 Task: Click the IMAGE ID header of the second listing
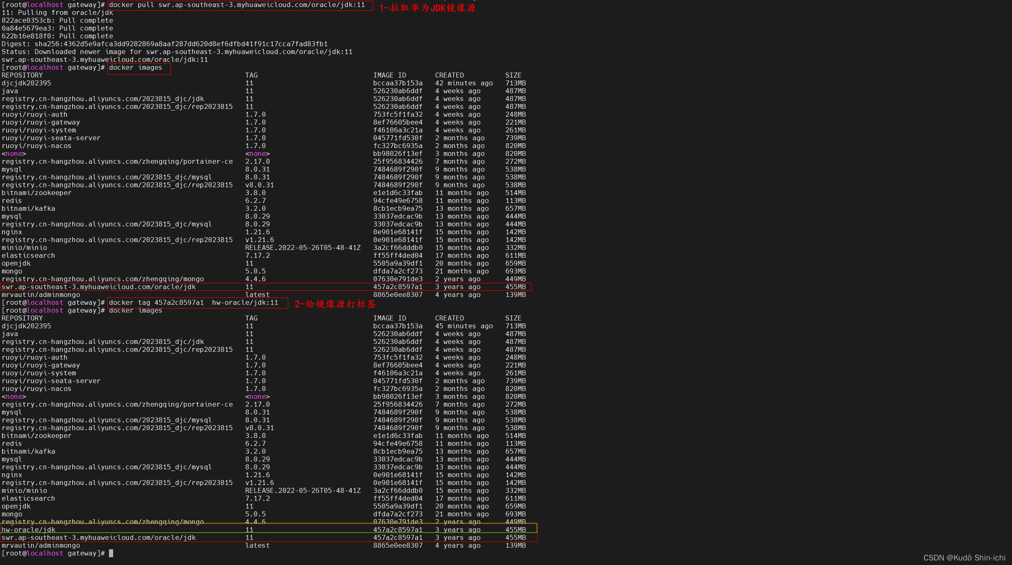pos(390,318)
